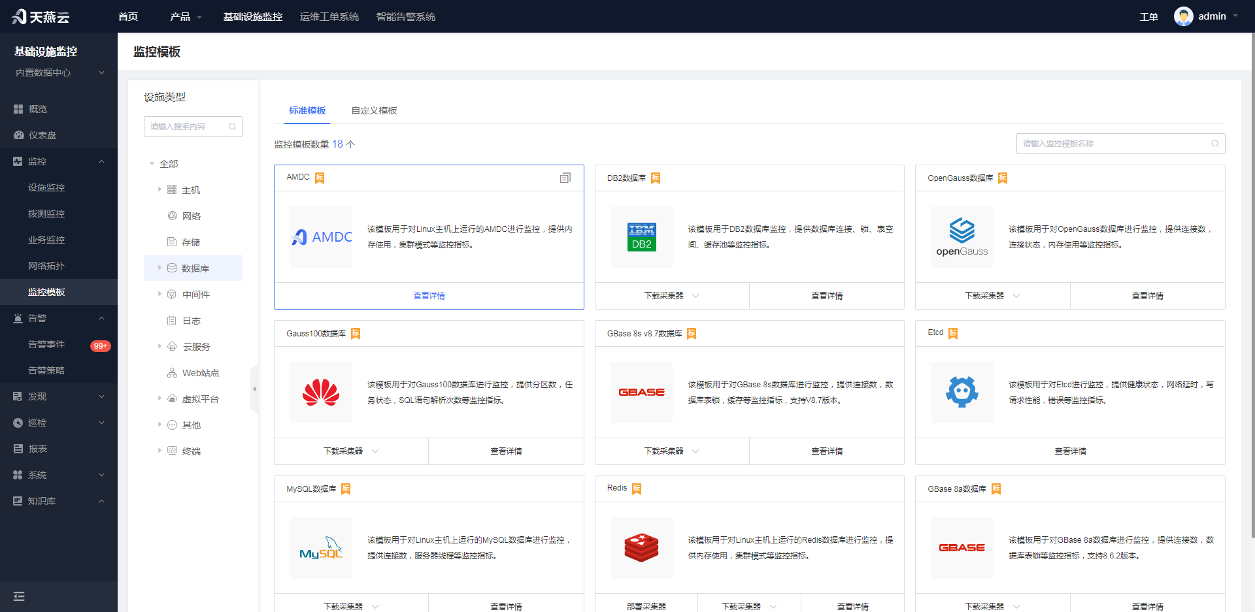View details of the GBase 8s template
The image size is (1255, 612).
pos(827,451)
